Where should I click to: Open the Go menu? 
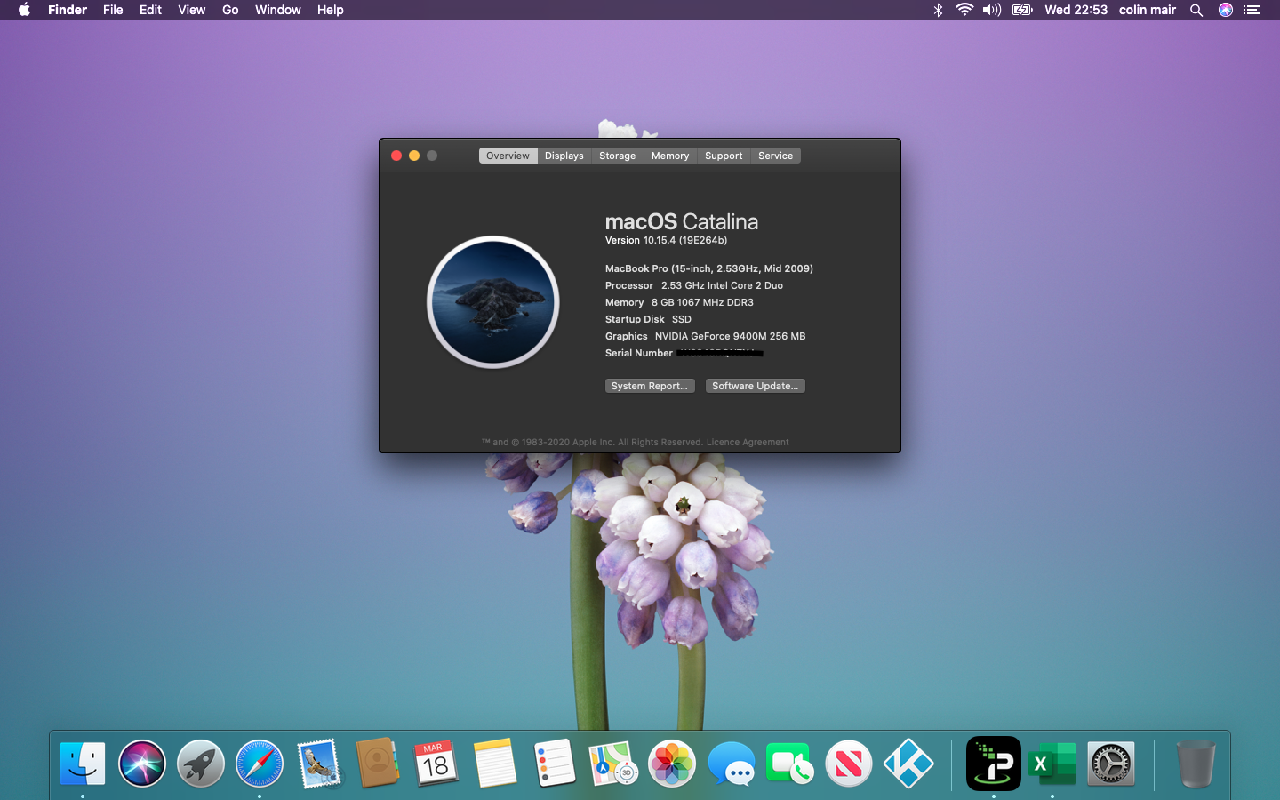230,10
